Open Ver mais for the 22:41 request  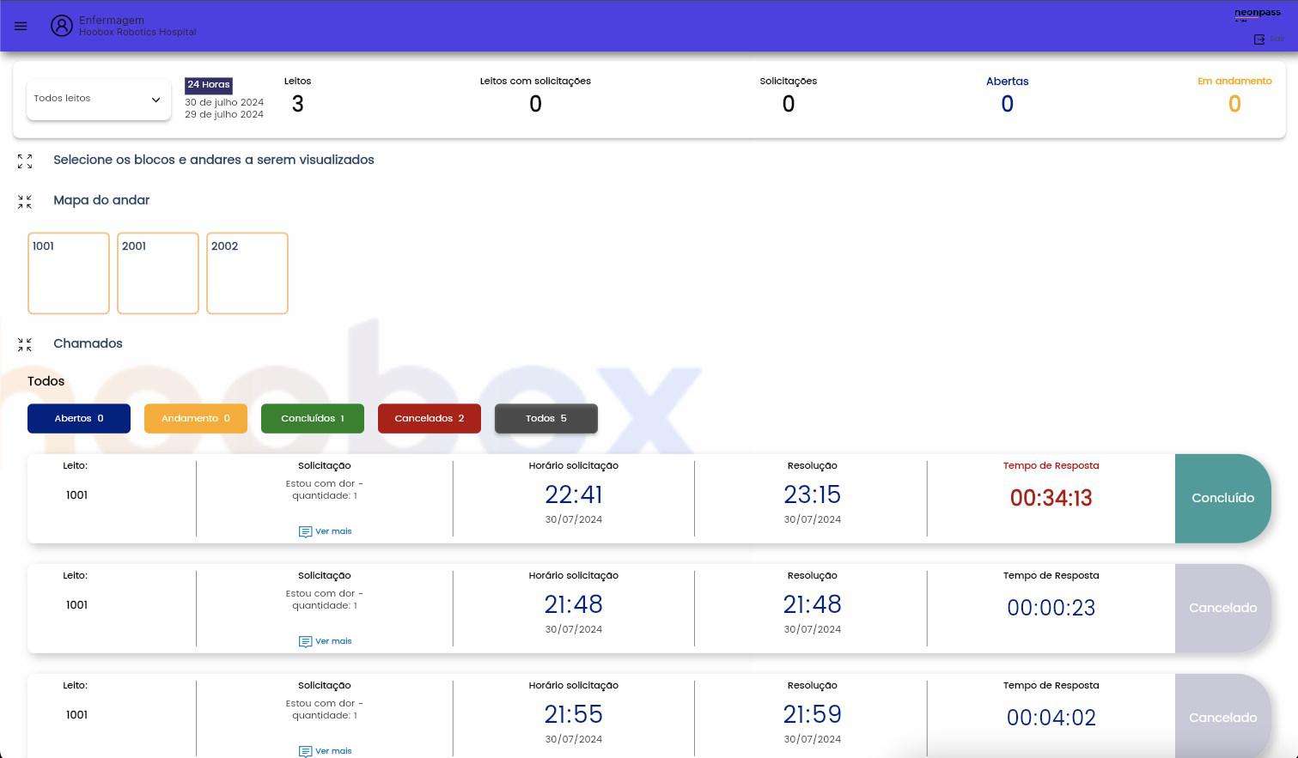(x=325, y=531)
